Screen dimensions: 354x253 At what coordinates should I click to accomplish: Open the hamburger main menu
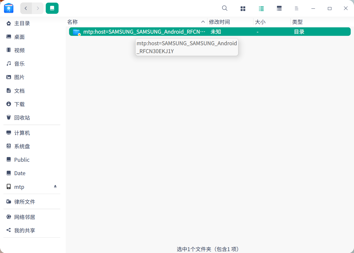[x=296, y=9]
